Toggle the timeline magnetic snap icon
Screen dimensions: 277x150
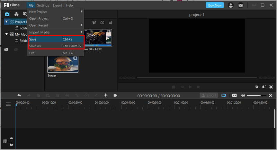pos(224,95)
